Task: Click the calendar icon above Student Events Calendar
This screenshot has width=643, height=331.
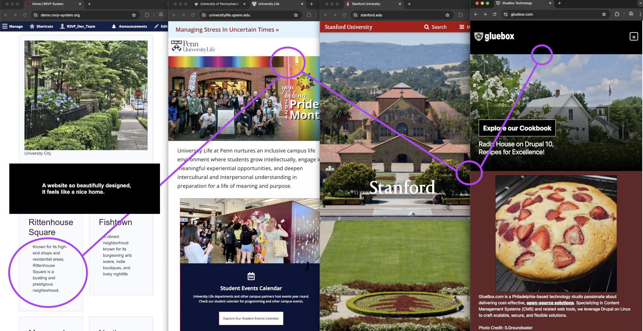Action: tap(251, 276)
